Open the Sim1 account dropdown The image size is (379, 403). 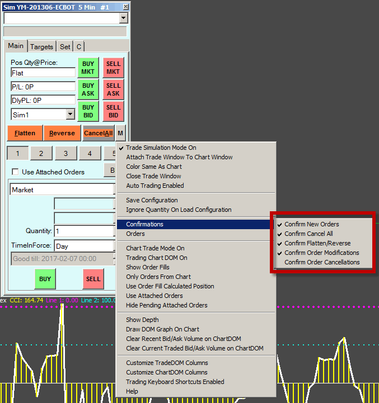[70, 114]
